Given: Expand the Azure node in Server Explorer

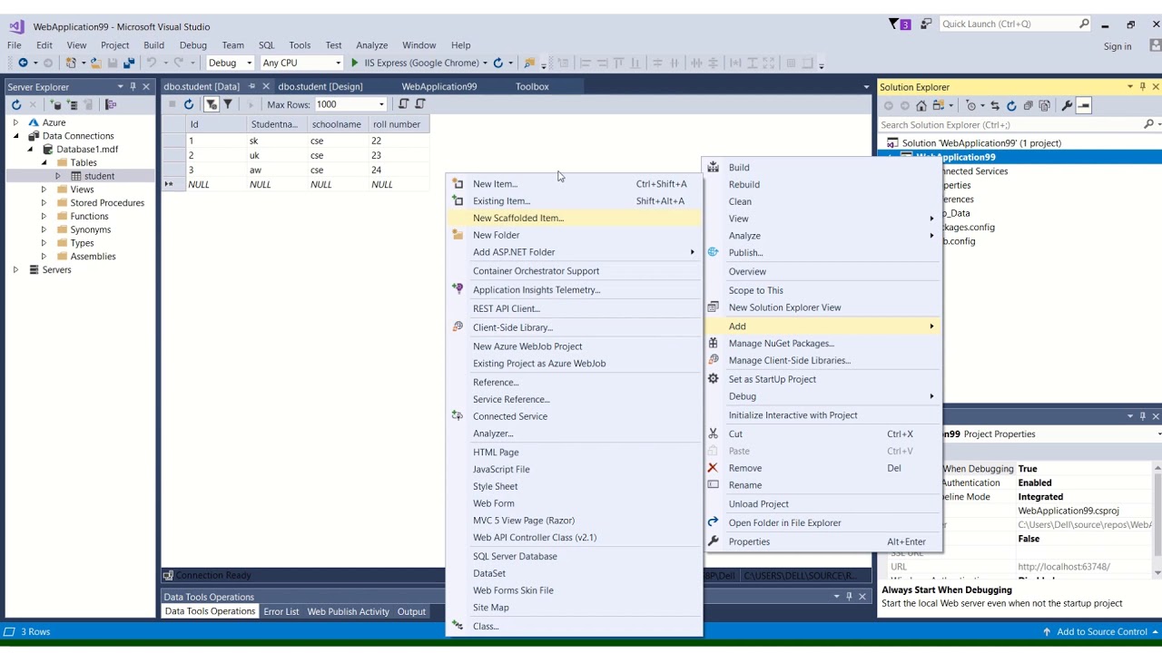Looking at the screenshot, I should point(15,122).
